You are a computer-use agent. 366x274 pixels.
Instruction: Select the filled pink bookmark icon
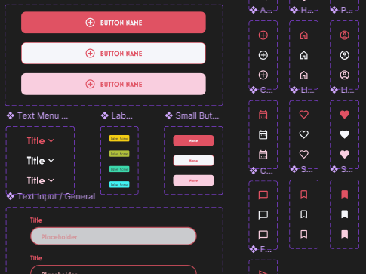[345, 234]
